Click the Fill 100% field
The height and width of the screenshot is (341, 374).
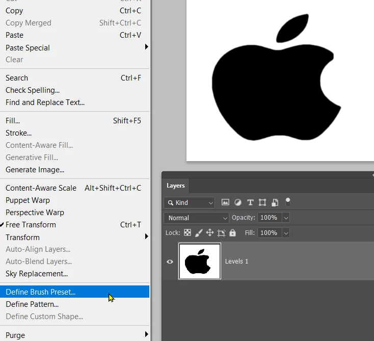(x=269, y=232)
